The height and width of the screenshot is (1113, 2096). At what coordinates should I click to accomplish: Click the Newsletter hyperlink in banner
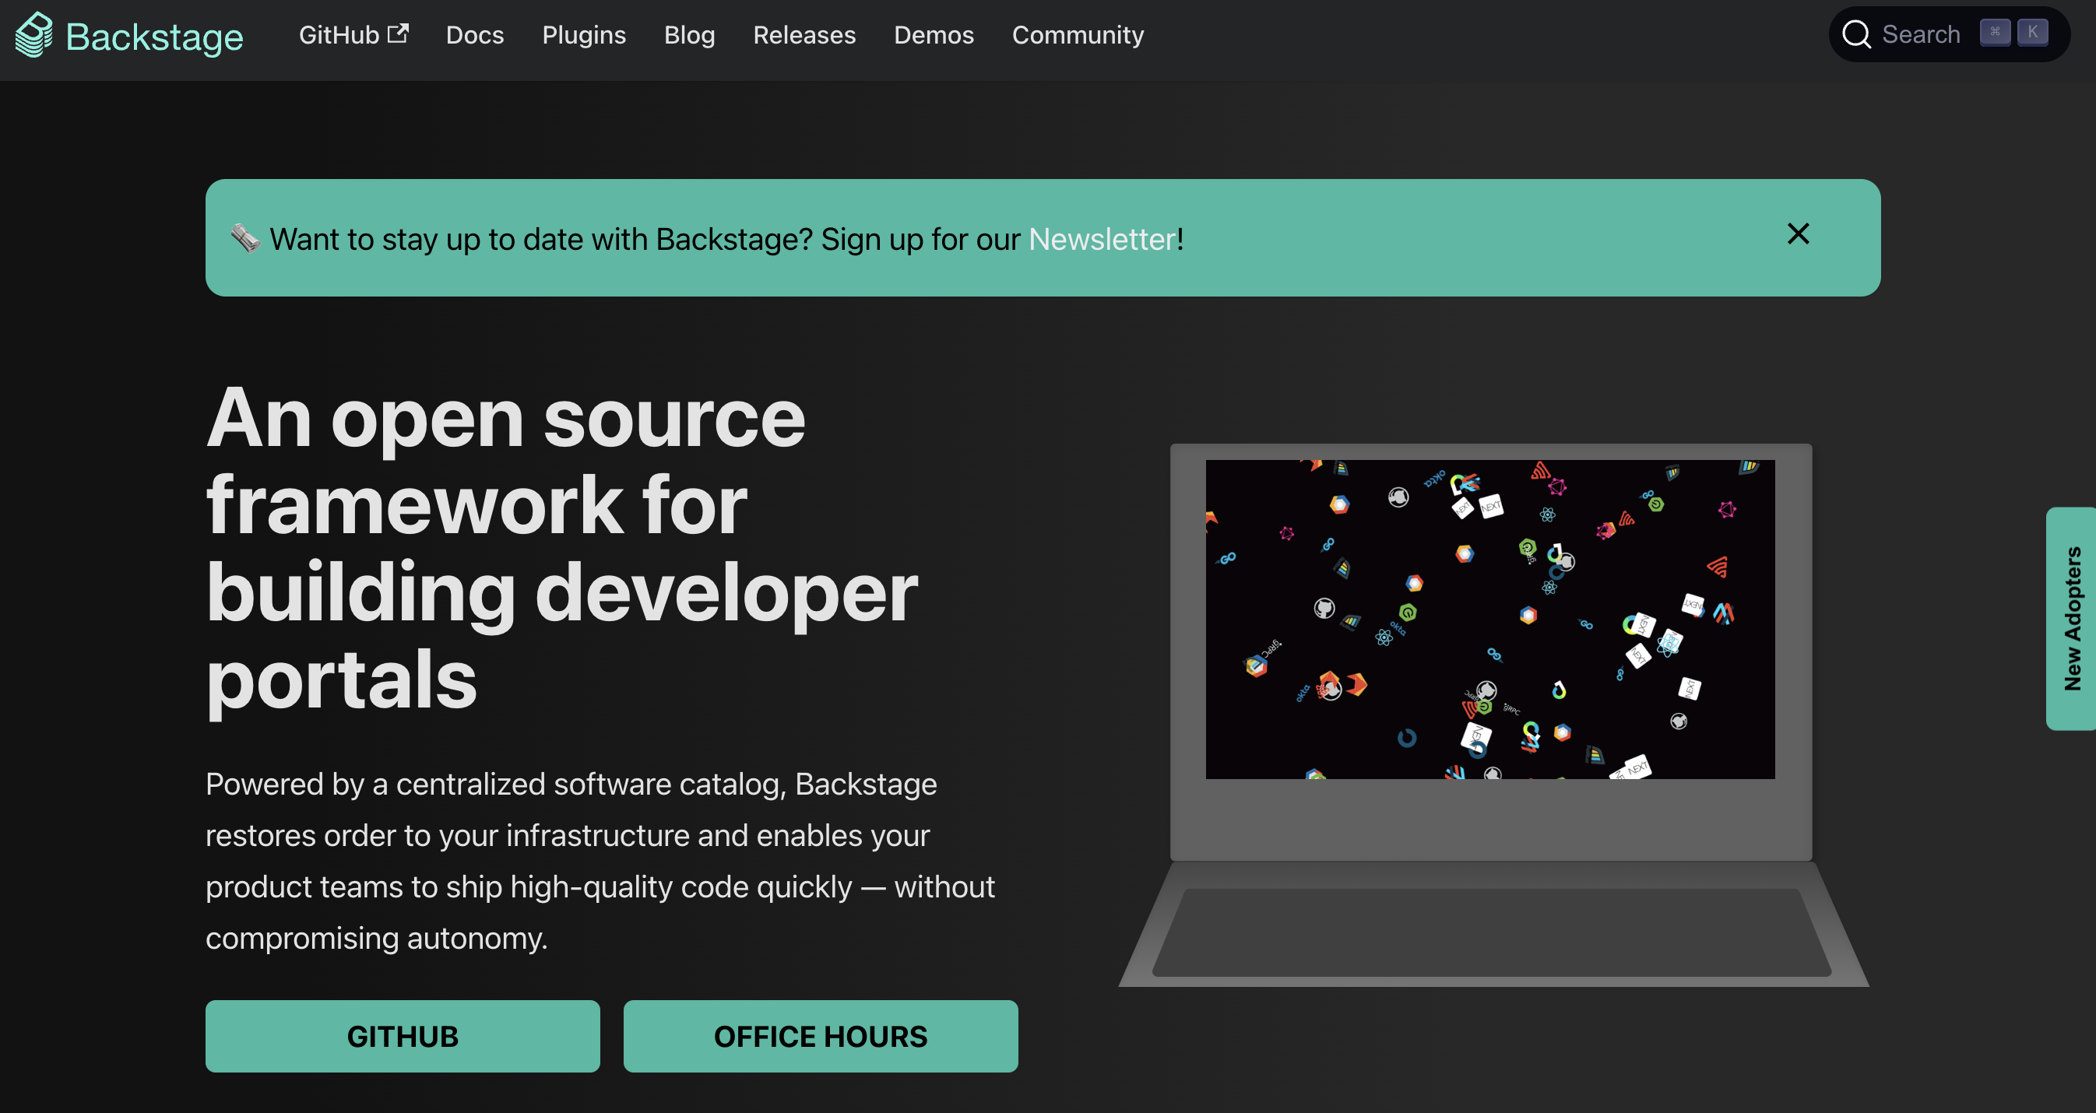[x=1102, y=237]
